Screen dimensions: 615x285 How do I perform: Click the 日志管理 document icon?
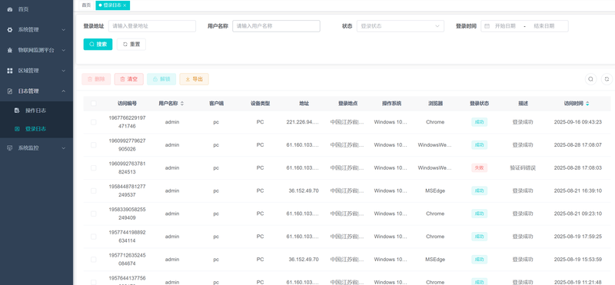[10, 91]
